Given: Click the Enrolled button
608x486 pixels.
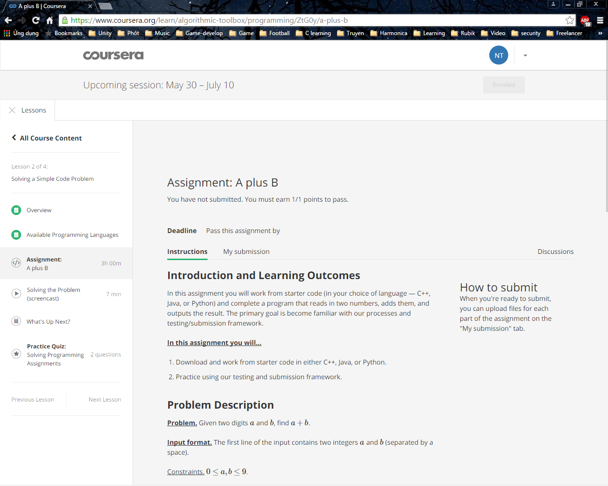Looking at the screenshot, I should coord(503,85).
